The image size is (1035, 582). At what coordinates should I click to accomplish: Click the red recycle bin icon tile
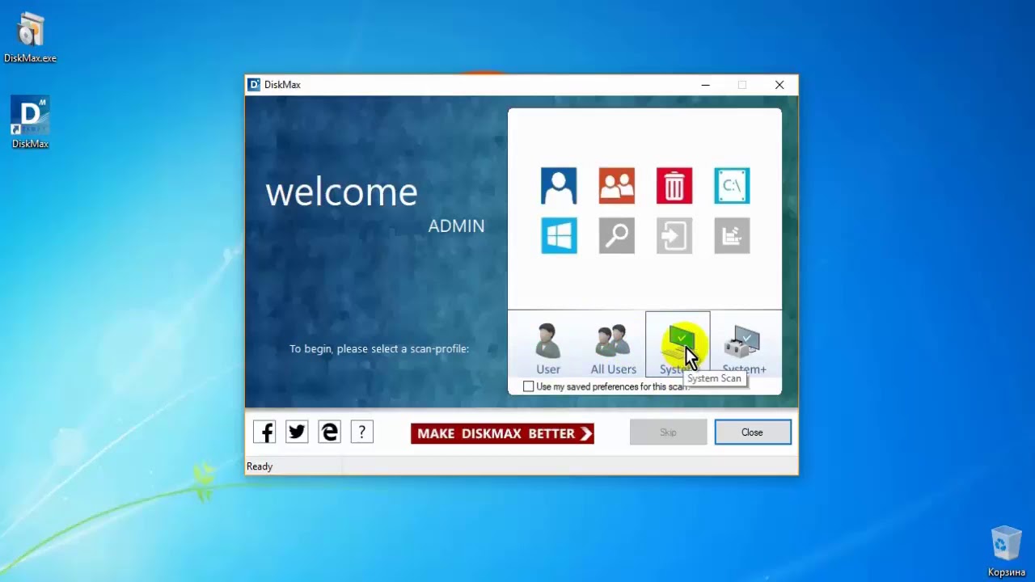click(x=674, y=186)
